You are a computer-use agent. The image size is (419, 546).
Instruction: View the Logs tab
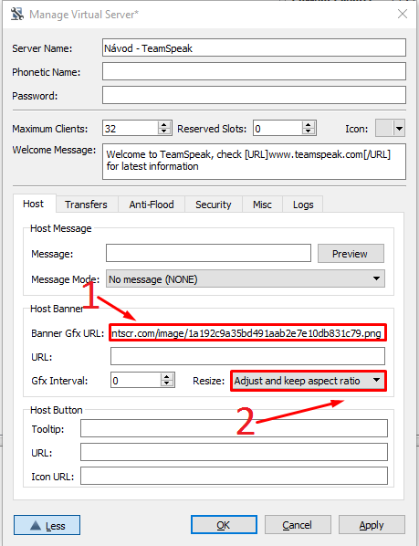point(303,205)
